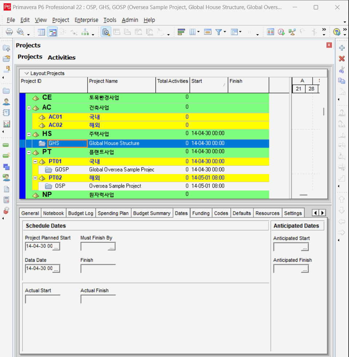Open the Anticipated Start date picker button
This screenshot has height=357, width=349.
[x=305, y=247]
